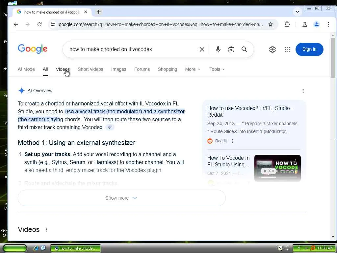Screen dimensions: 337x253
Task: Switch to Short videos tab
Action: [91, 69]
